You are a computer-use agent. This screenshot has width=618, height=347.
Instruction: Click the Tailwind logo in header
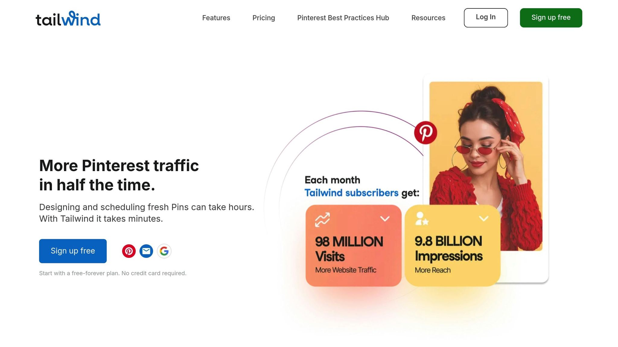(x=68, y=18)
